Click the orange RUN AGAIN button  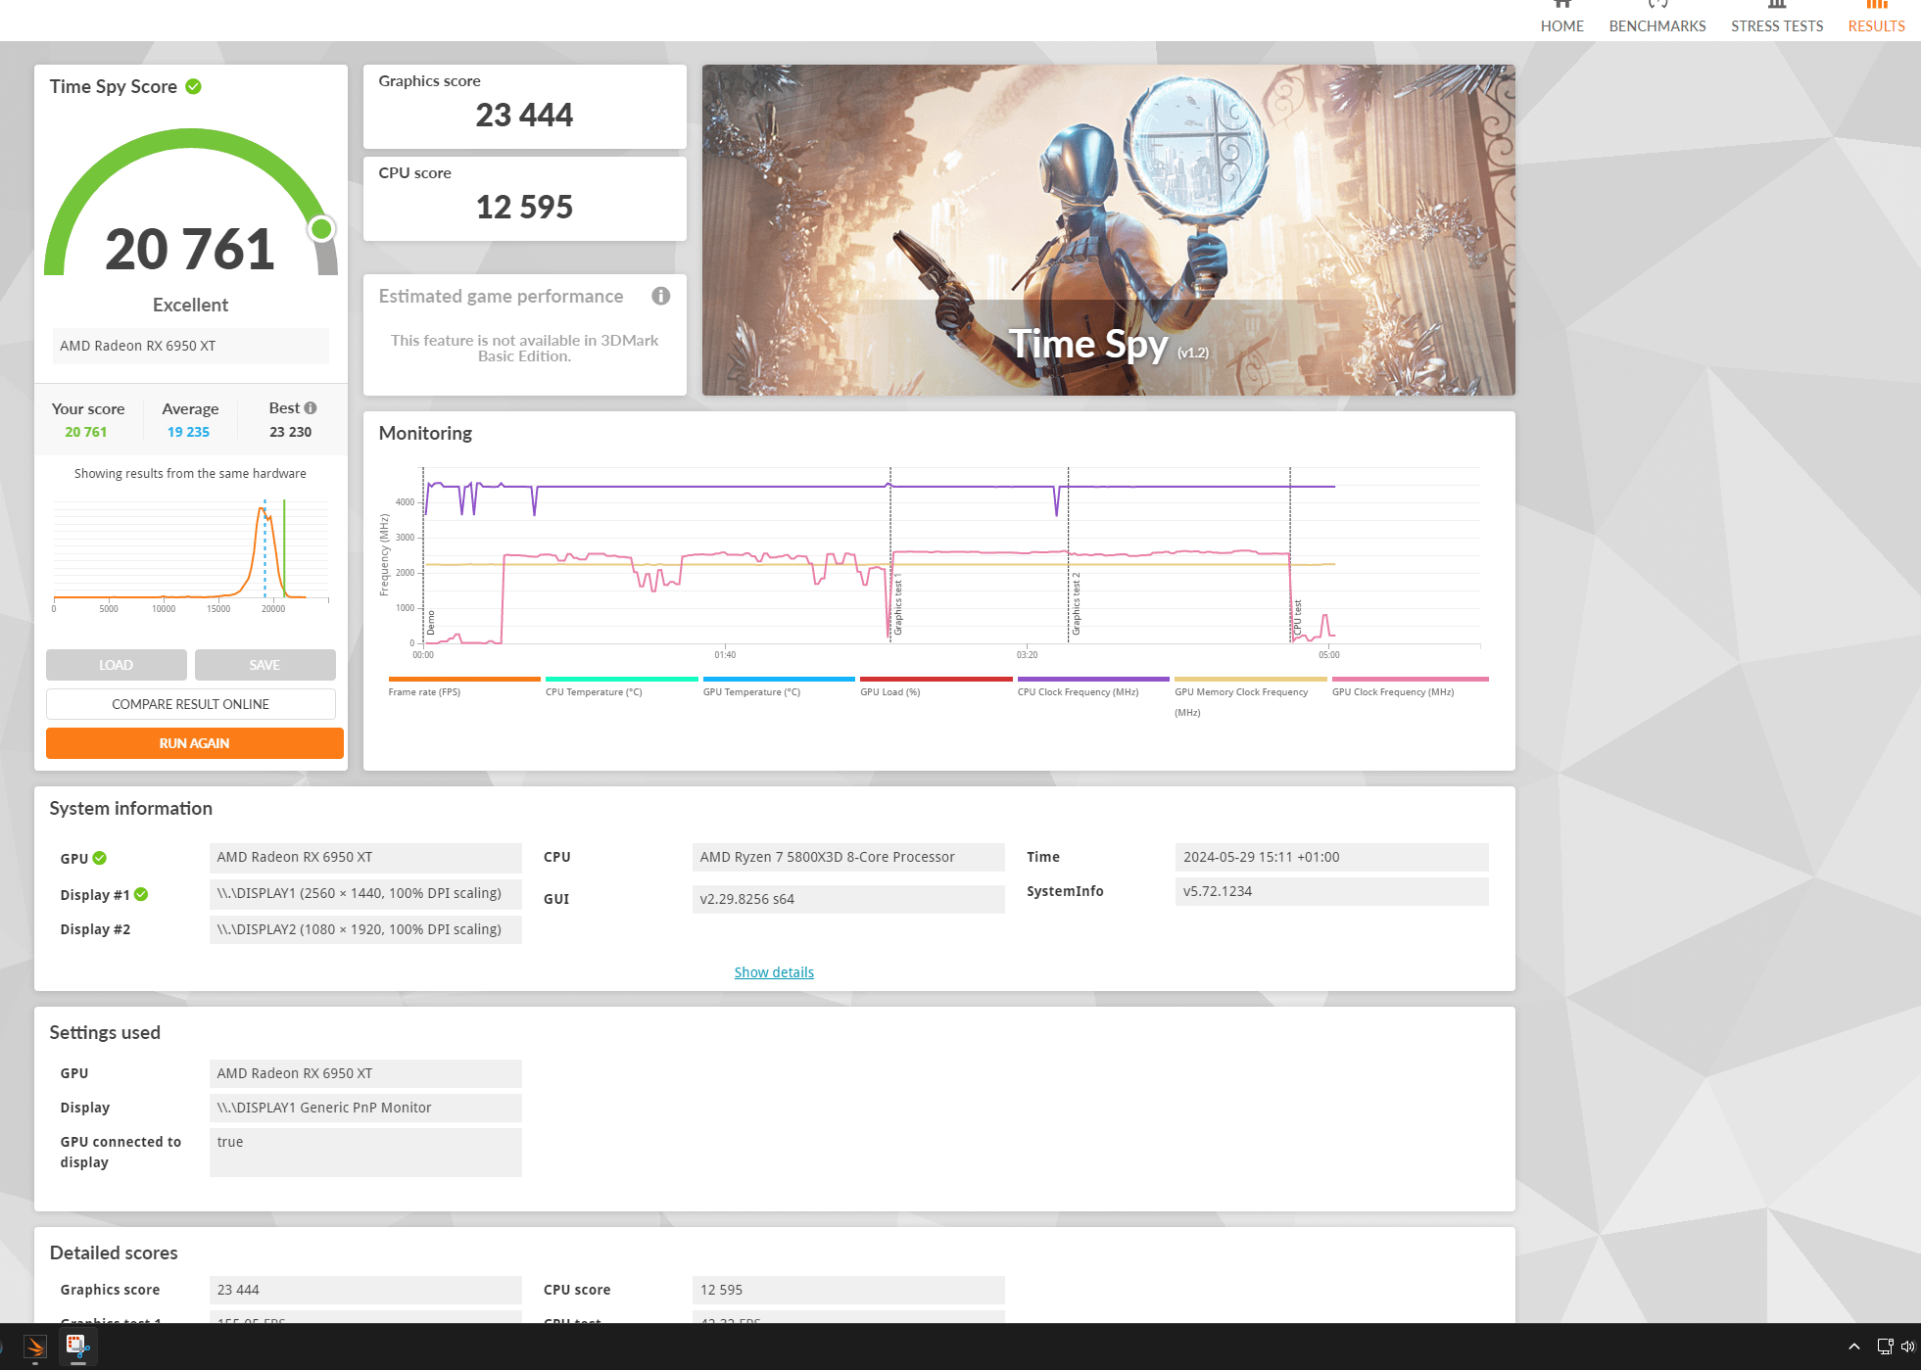pos(195,743)
